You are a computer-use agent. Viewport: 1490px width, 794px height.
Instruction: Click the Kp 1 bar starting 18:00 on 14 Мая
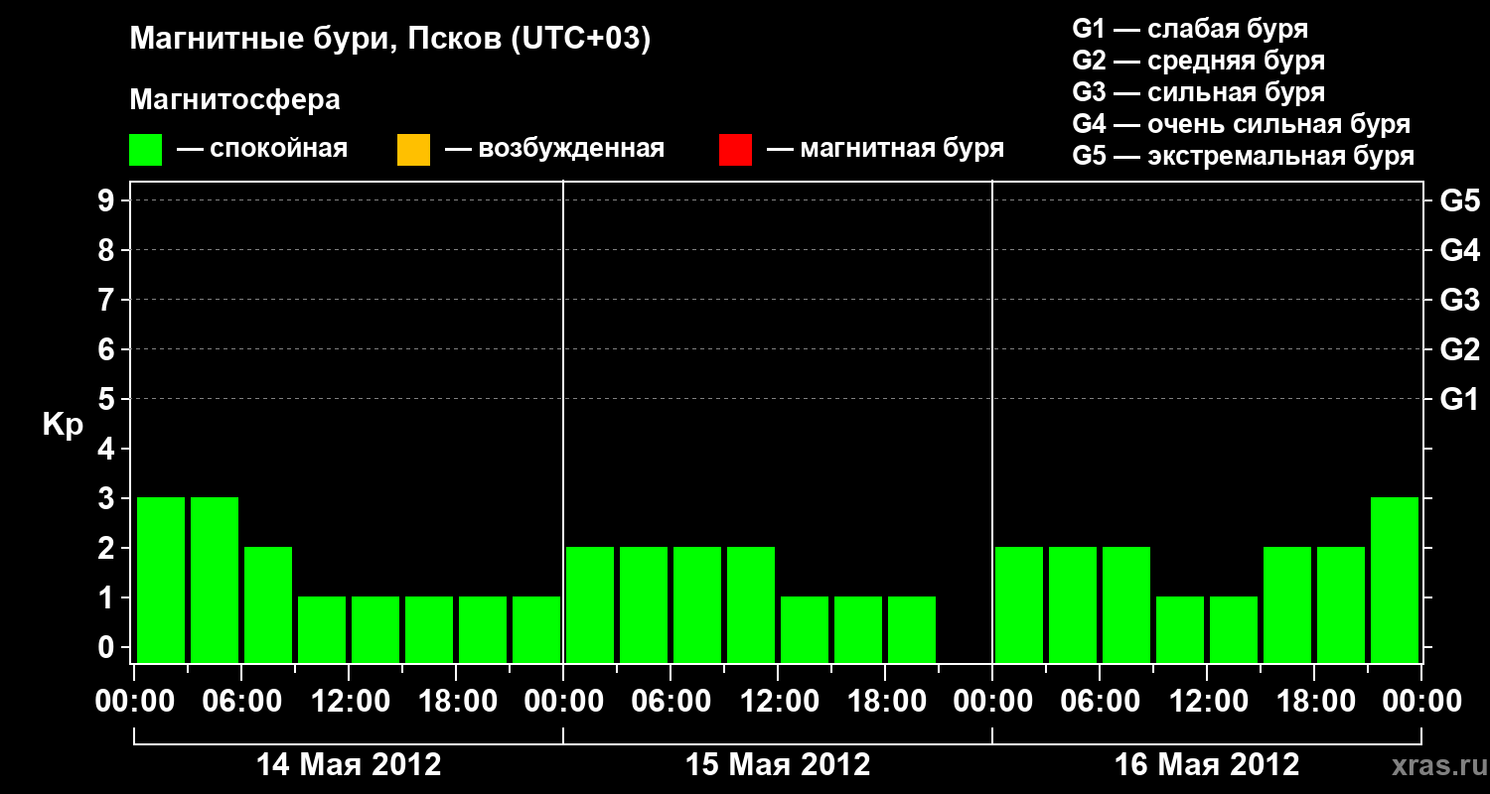[x=483, y=629]
